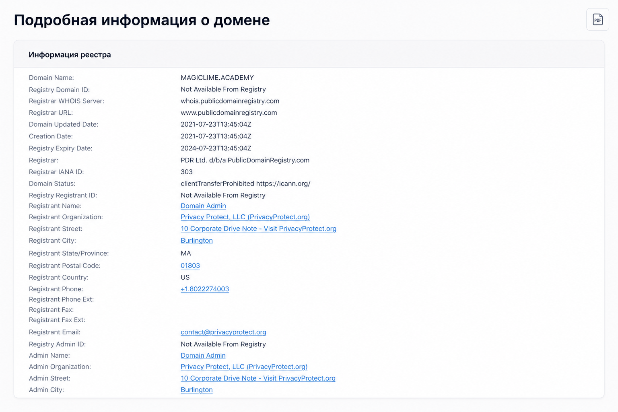Open the Registrant Street 10 Corporate Drive link

[x=258, y=229]
